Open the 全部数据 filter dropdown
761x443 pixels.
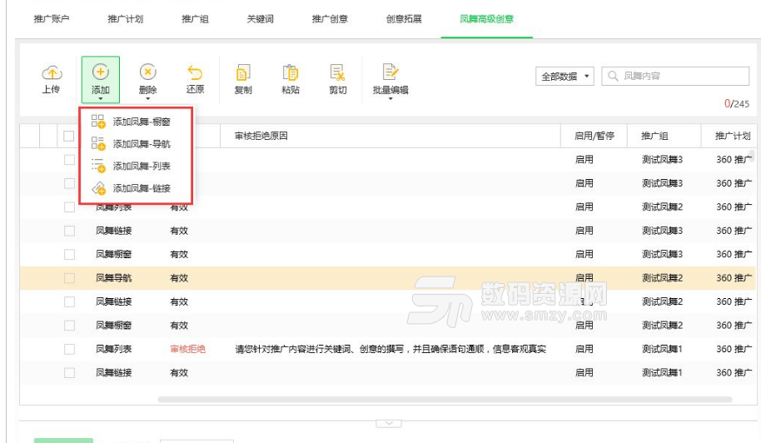click(566, 77)
